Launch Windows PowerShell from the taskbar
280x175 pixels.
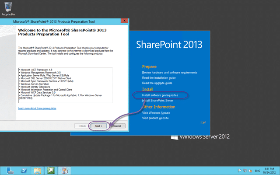click(24, 171)
